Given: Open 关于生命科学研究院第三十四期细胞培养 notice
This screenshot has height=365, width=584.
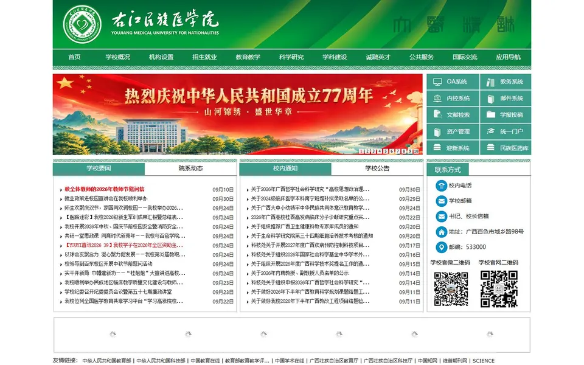Looking at the screenshot, I should (312, 236).
